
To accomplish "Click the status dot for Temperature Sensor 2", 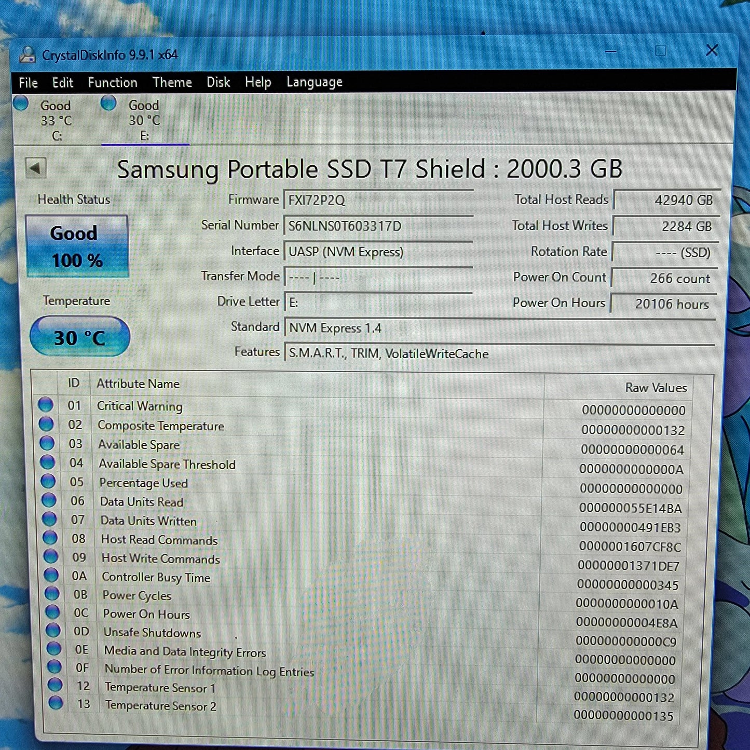I will 56,703.
